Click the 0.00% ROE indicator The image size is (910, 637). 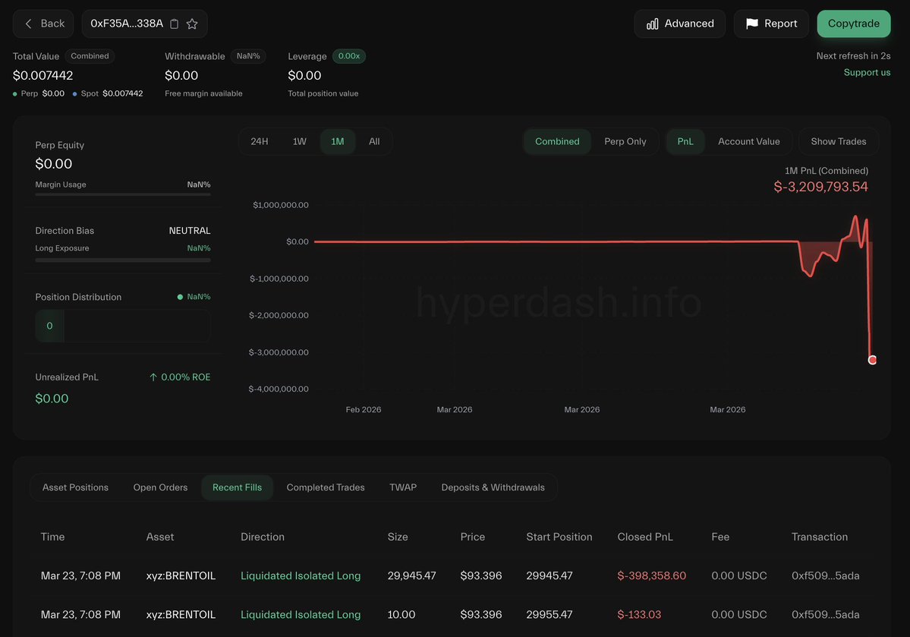pyautogui.click(x=180, y=377)
